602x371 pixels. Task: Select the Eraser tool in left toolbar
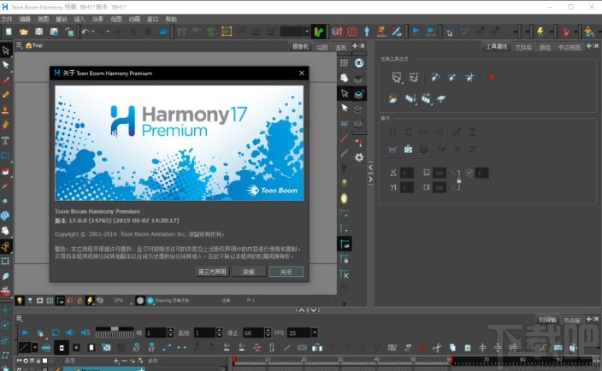coord(5,125)
